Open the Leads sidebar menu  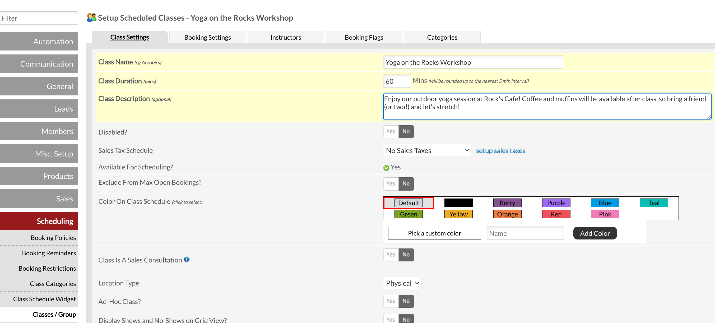pos(39,109)
